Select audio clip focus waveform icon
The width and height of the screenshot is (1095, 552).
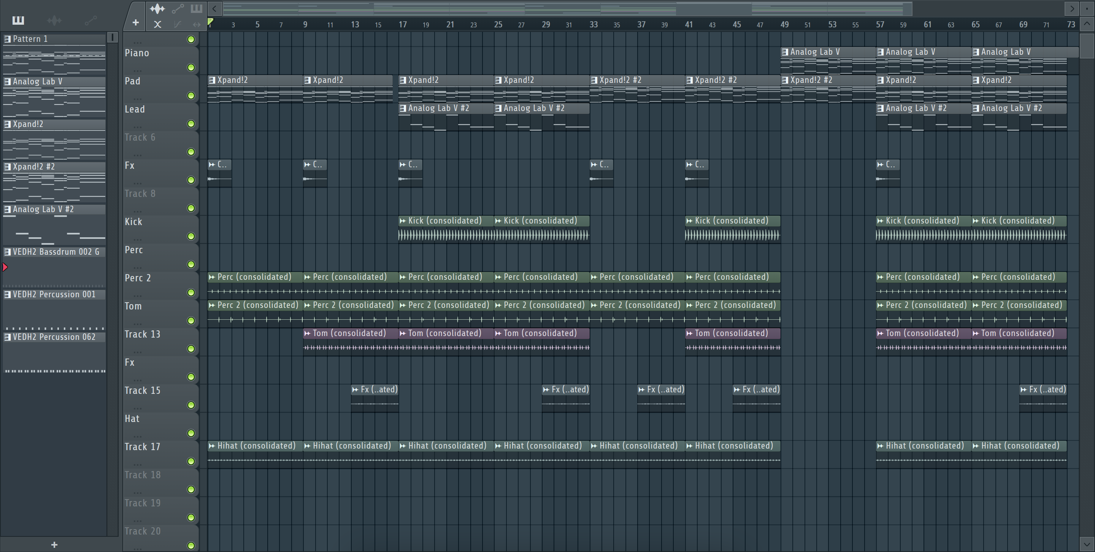pyautogui.click(x=157, y=8)
